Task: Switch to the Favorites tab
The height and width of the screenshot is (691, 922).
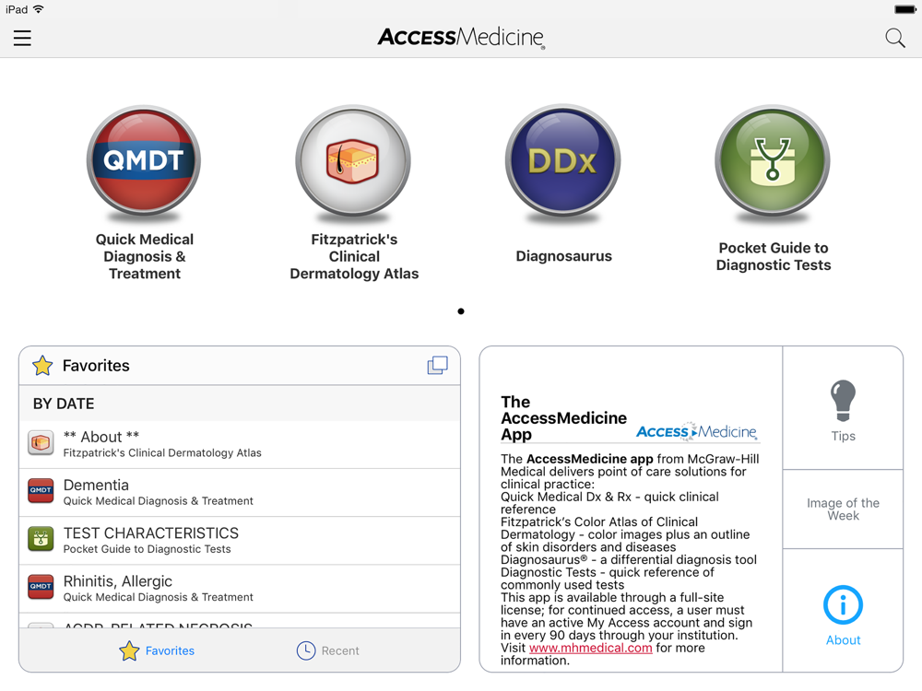Action: [157, 650]
